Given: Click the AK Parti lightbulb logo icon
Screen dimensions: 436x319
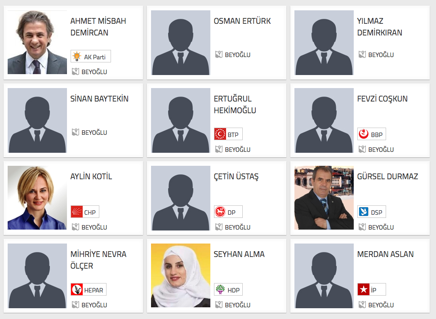Looking at the screenshot, I should [x=76, y=57].
